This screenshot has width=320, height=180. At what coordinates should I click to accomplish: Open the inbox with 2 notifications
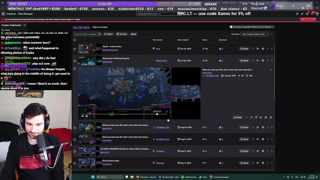tap(307, 14)
